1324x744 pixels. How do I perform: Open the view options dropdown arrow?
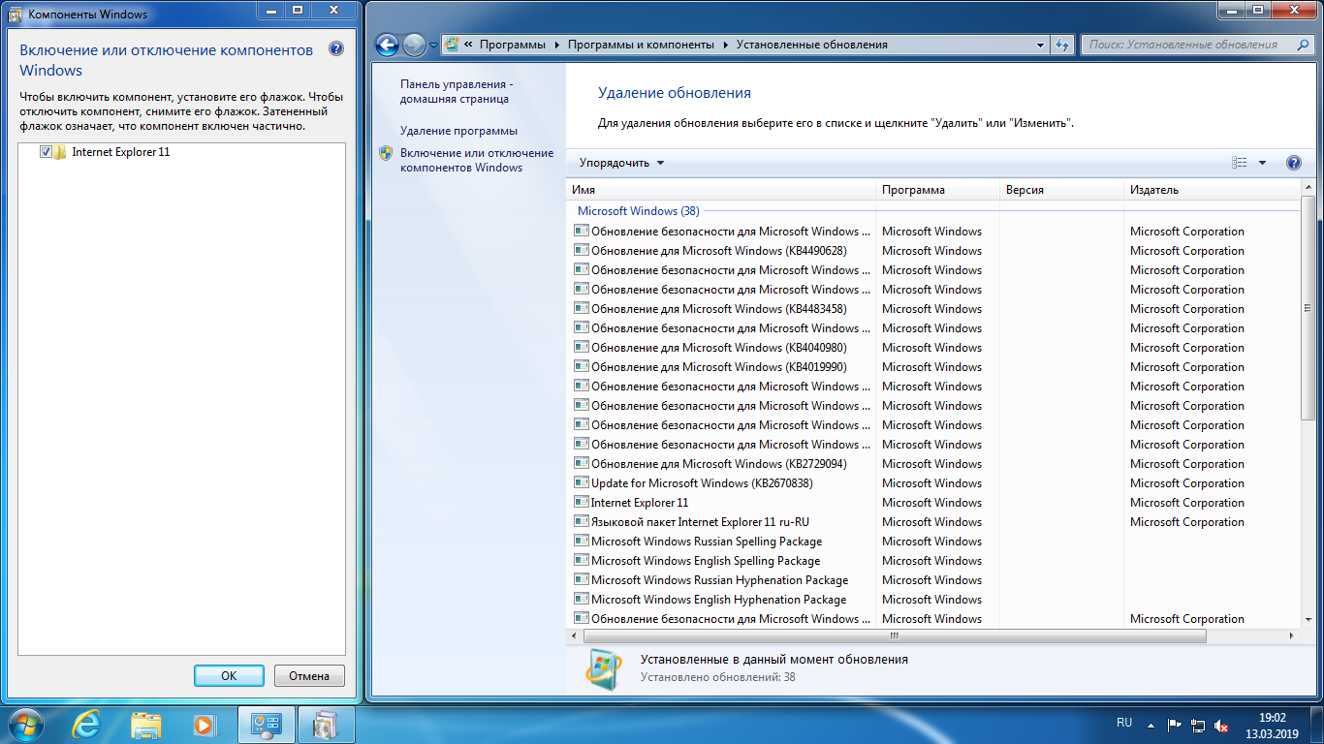click(1262, 163)
